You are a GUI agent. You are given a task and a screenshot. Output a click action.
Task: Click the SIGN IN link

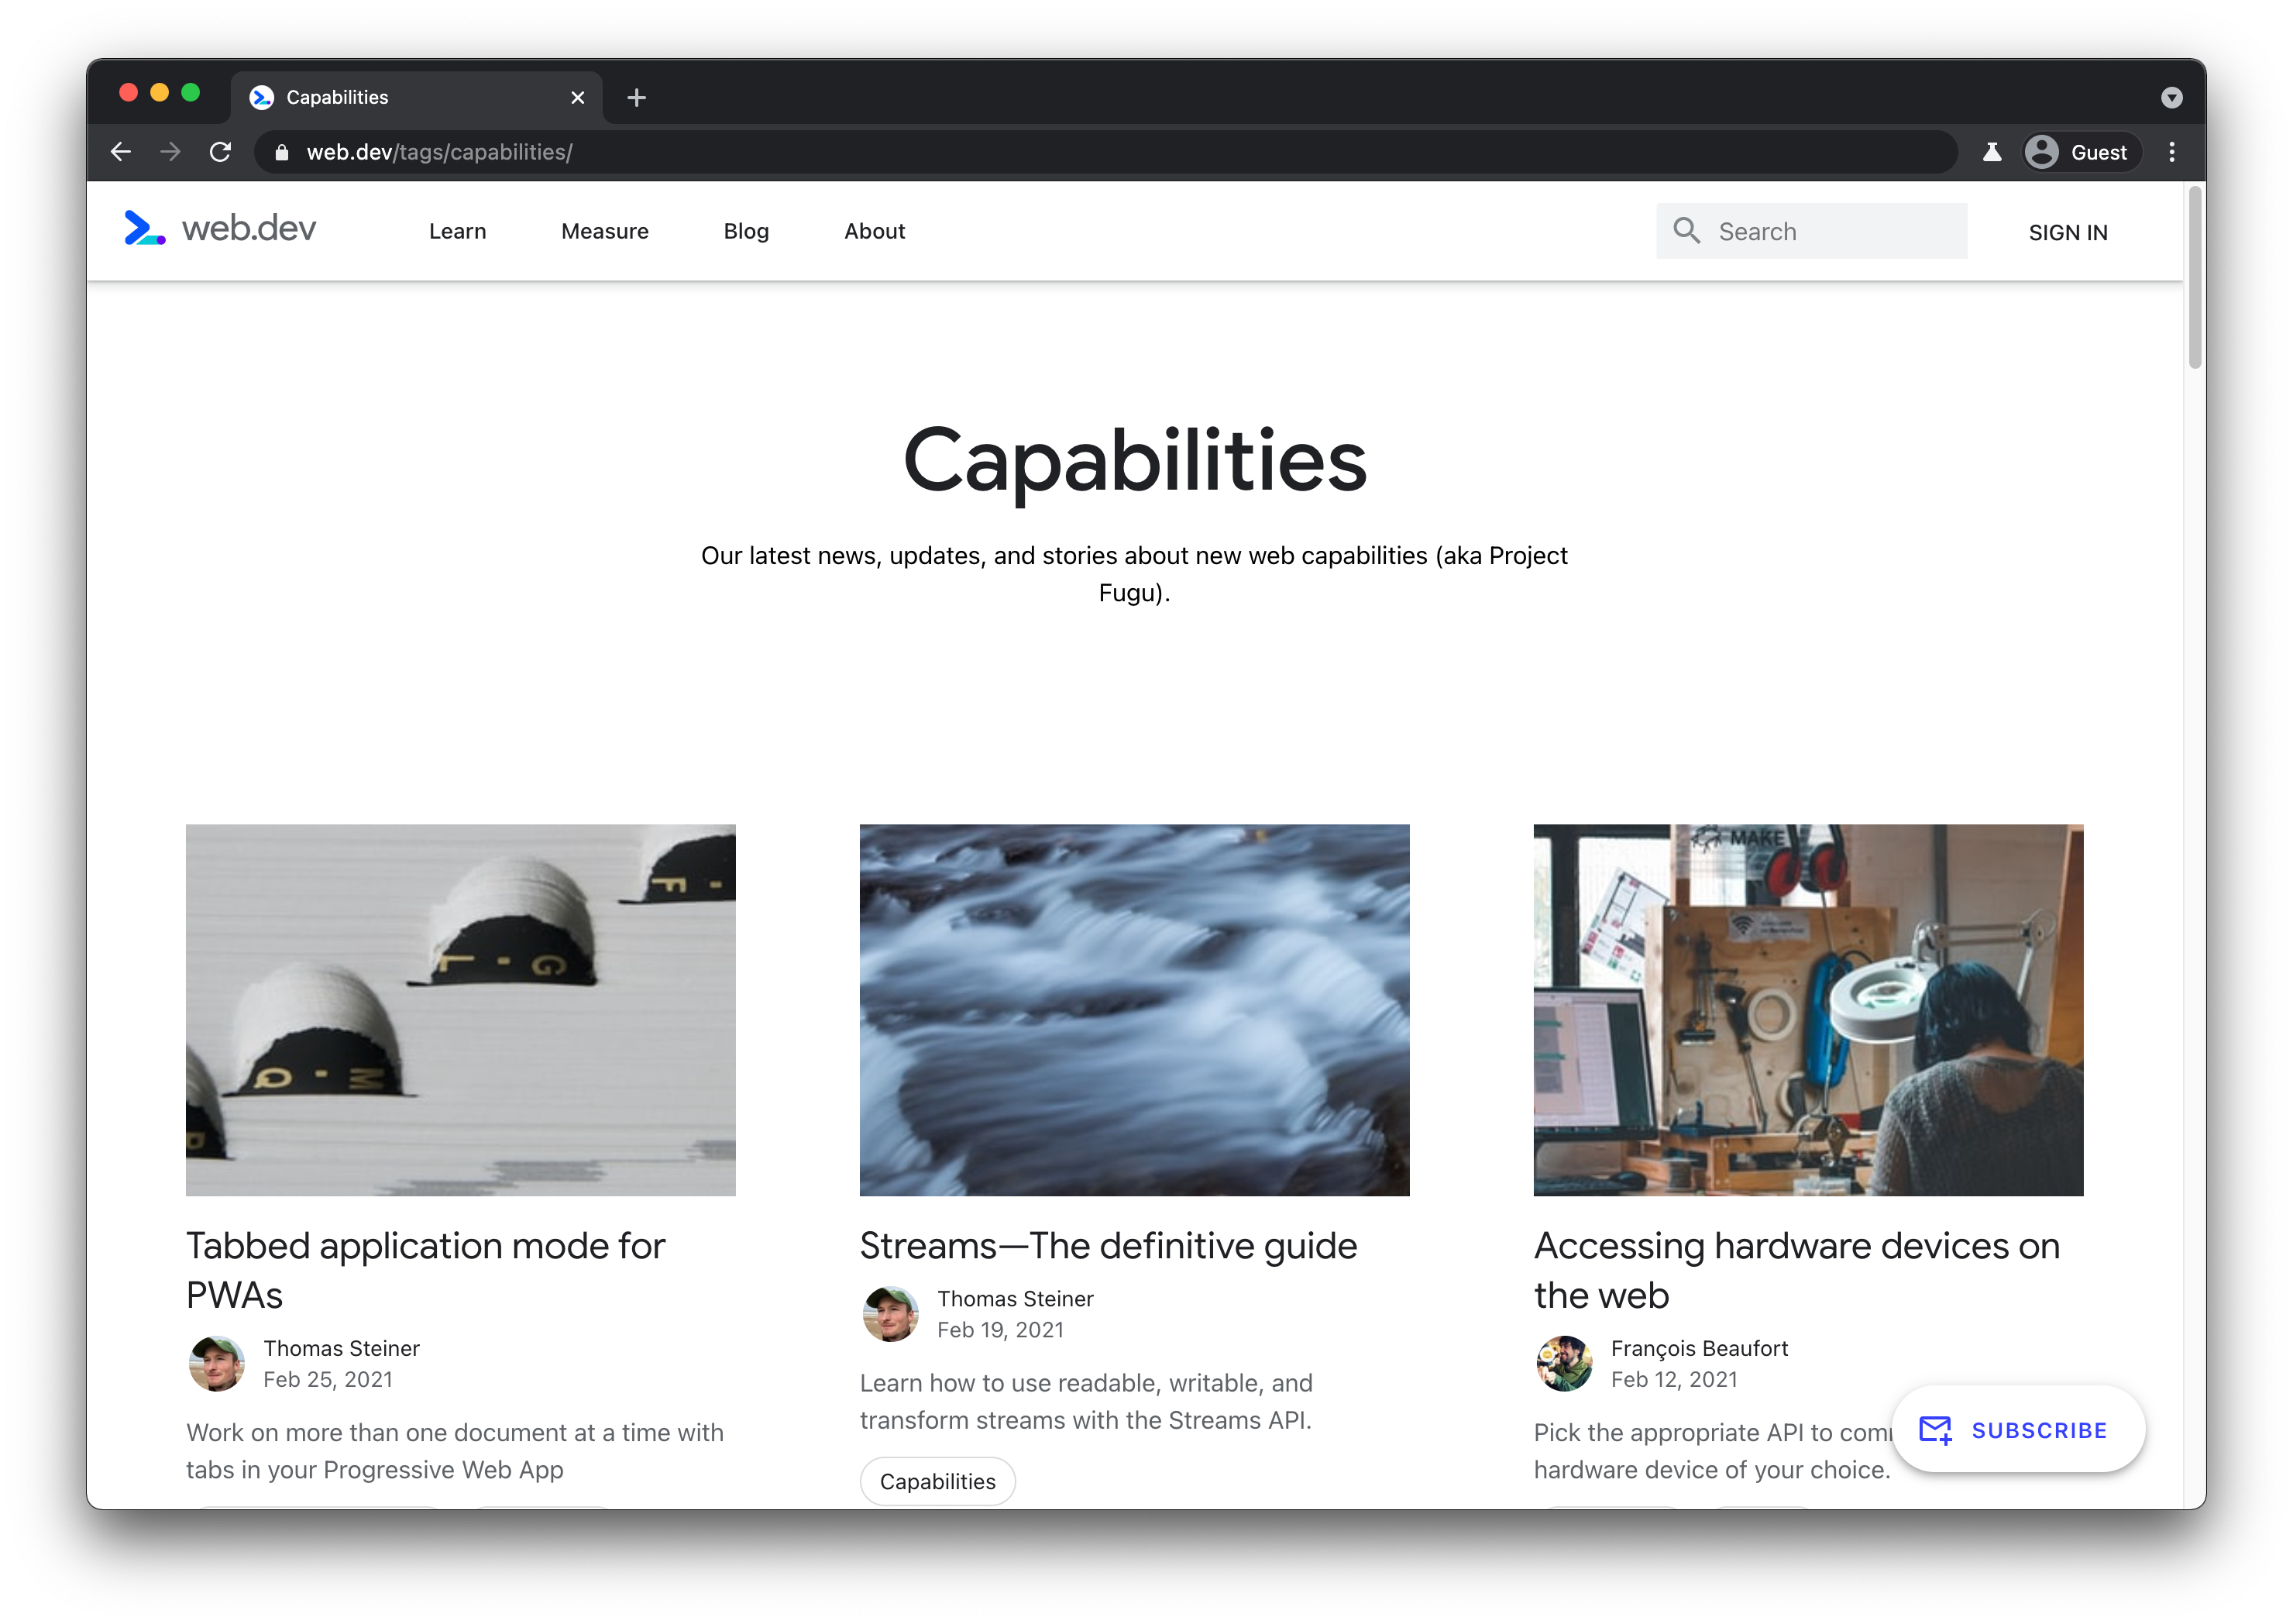click(2070, 230)
